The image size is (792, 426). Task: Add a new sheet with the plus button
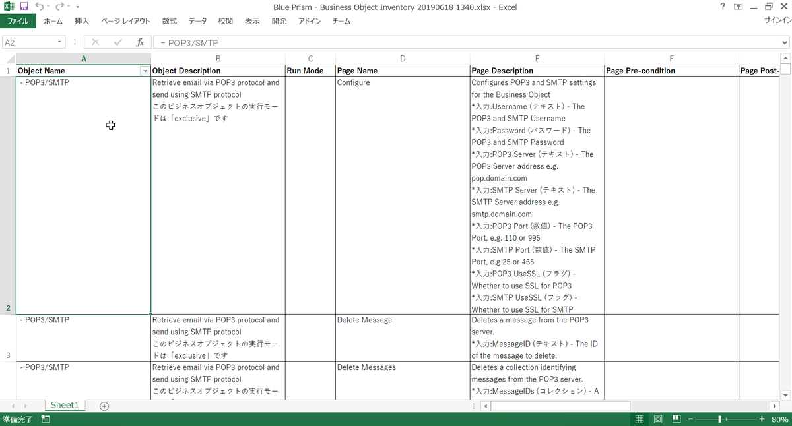[x=104, y=406]
